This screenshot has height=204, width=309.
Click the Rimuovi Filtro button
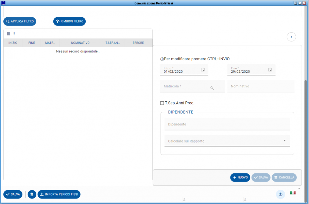tap(69, 21)
